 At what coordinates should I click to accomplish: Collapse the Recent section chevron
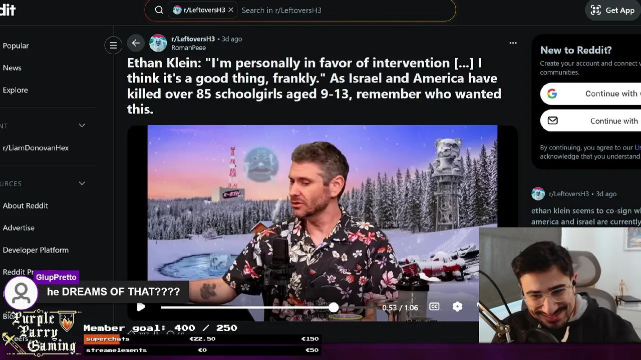pos(82,125)
